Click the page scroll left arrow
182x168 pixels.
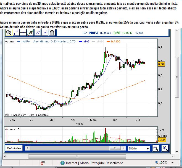tap(5, 156)
